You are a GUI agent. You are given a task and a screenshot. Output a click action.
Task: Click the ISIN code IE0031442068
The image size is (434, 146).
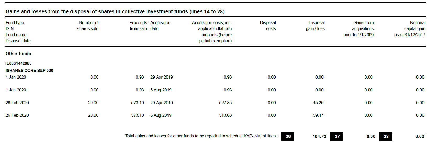tap(19, 63)
